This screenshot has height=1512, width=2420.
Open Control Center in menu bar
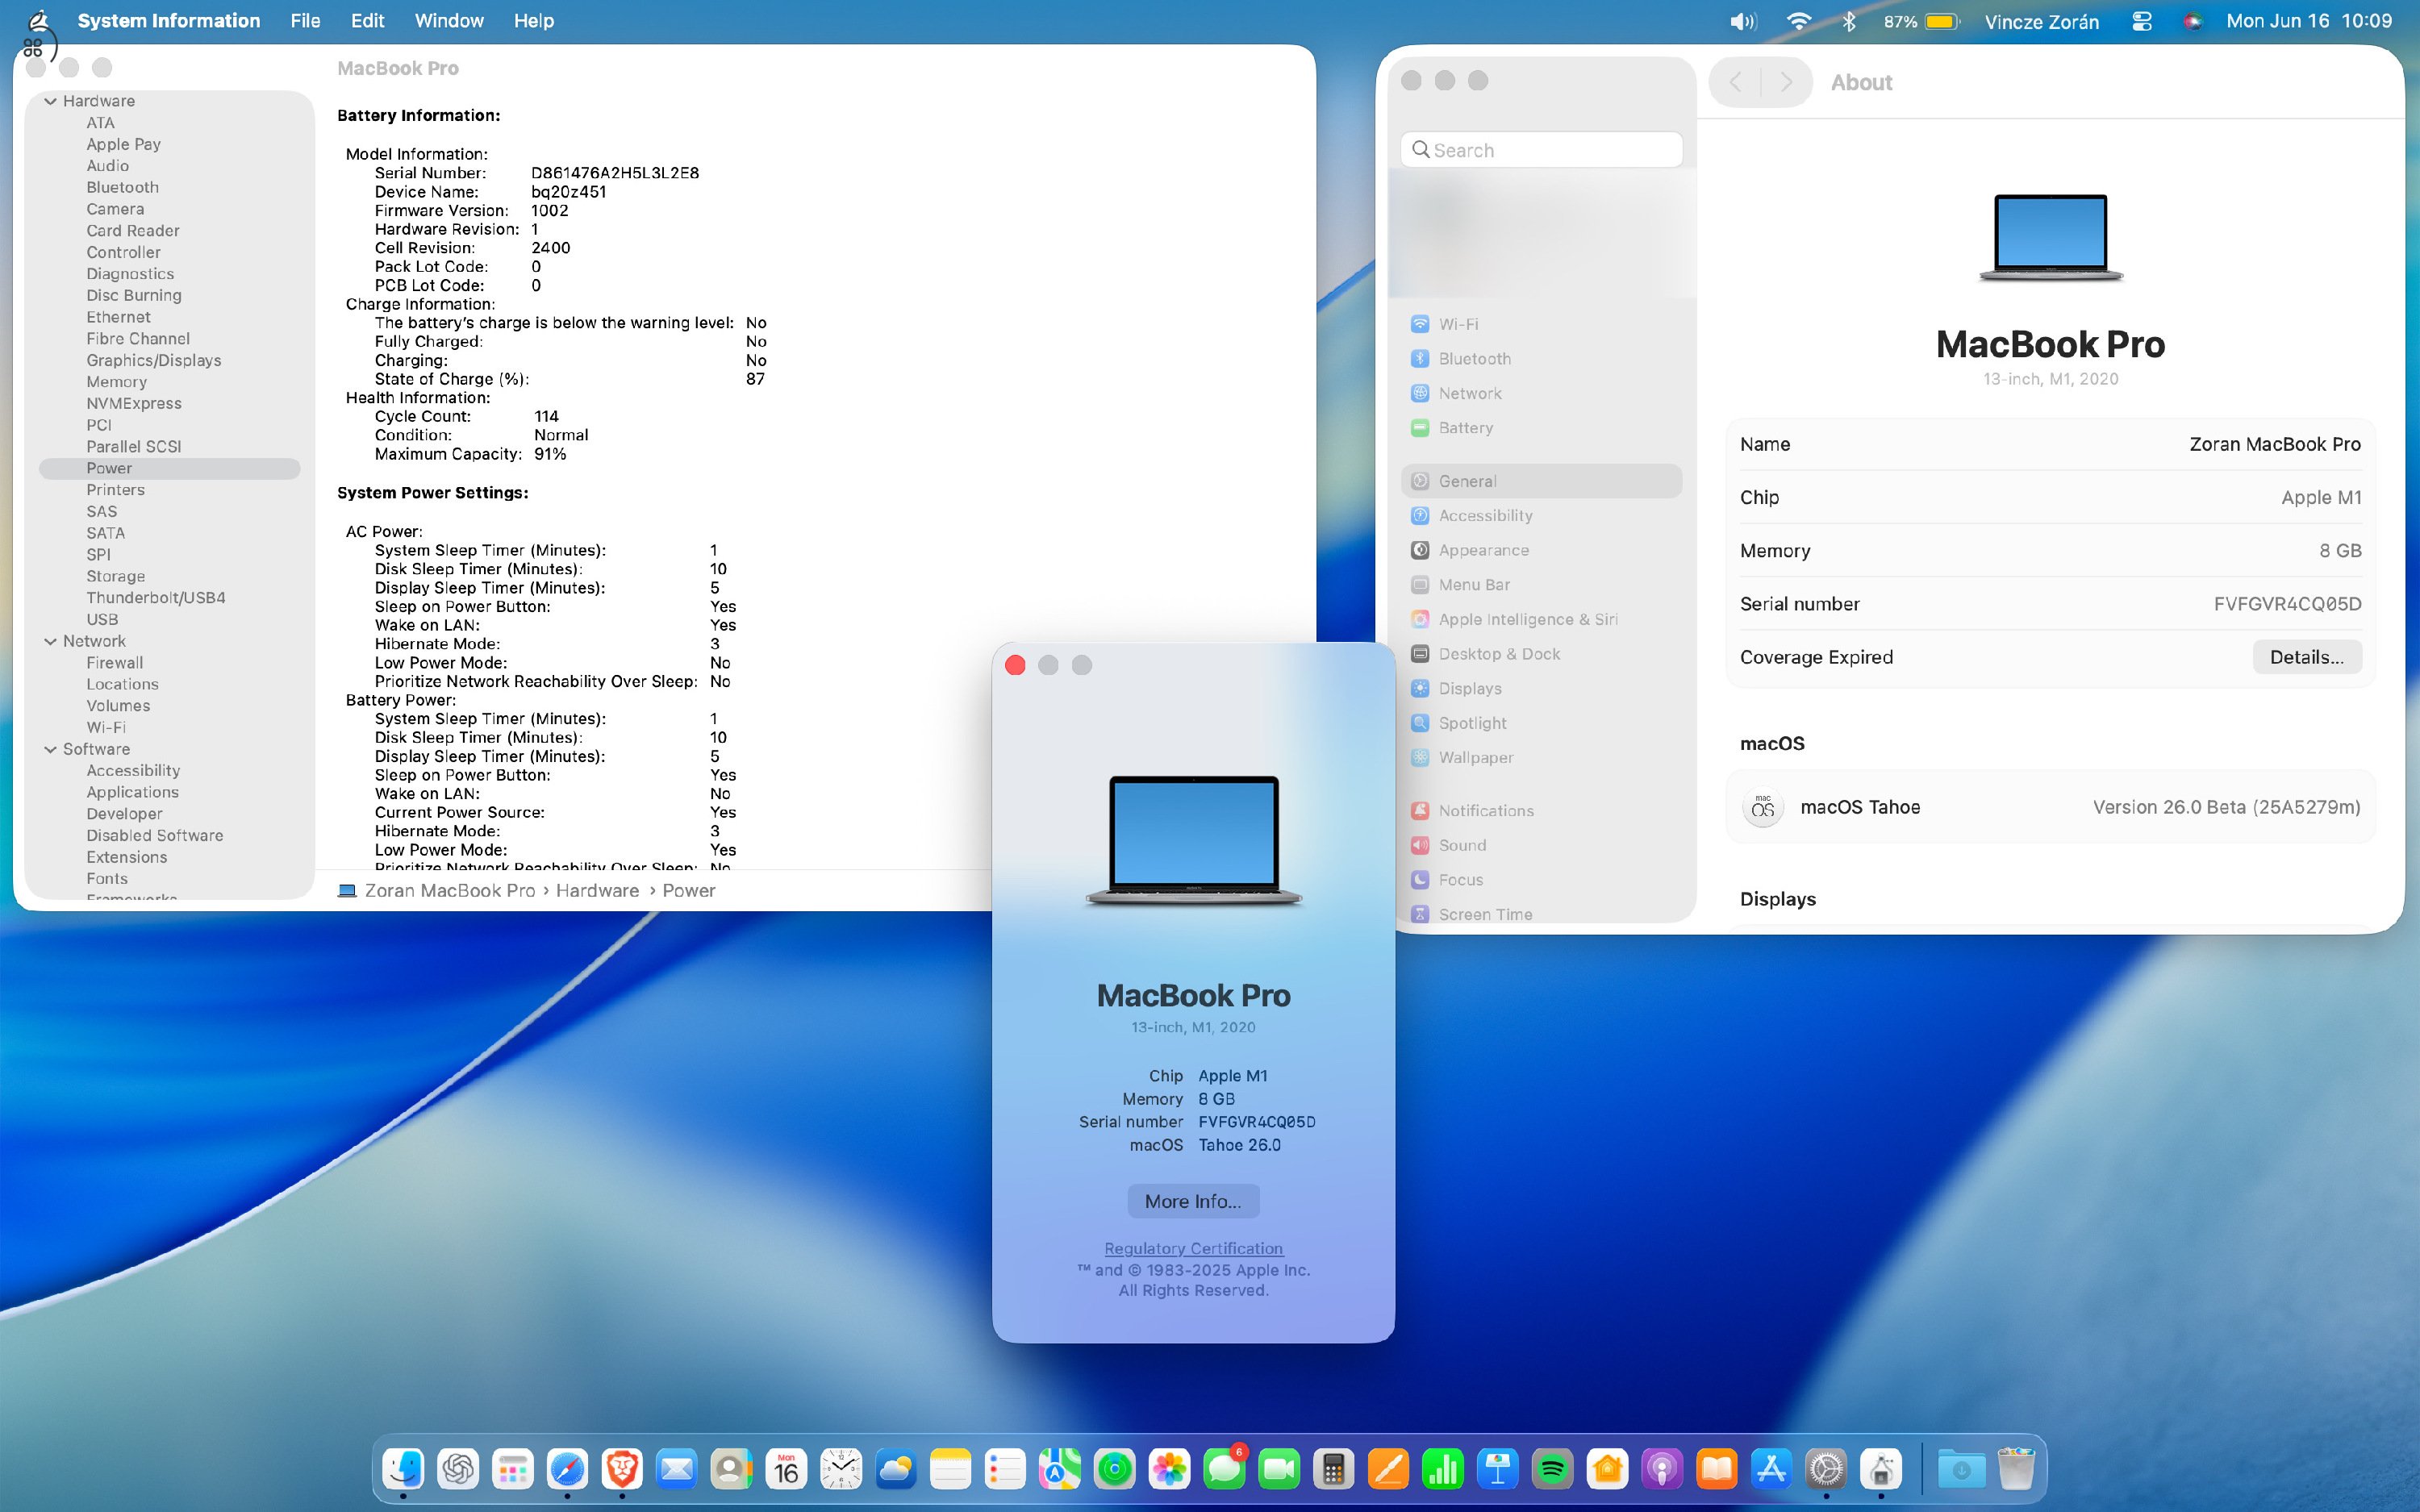pos(2142,21)
